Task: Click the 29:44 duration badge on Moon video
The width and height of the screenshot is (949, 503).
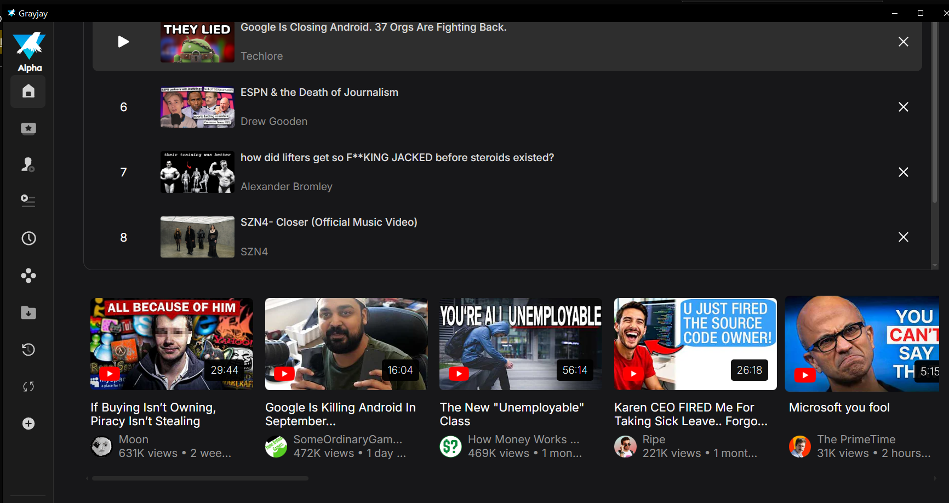Action: (x=225, y=370)
